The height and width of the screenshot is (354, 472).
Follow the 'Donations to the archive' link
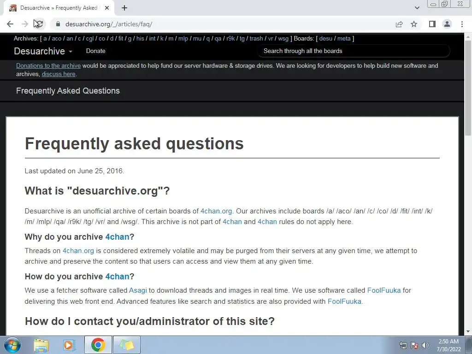point(48,65)
